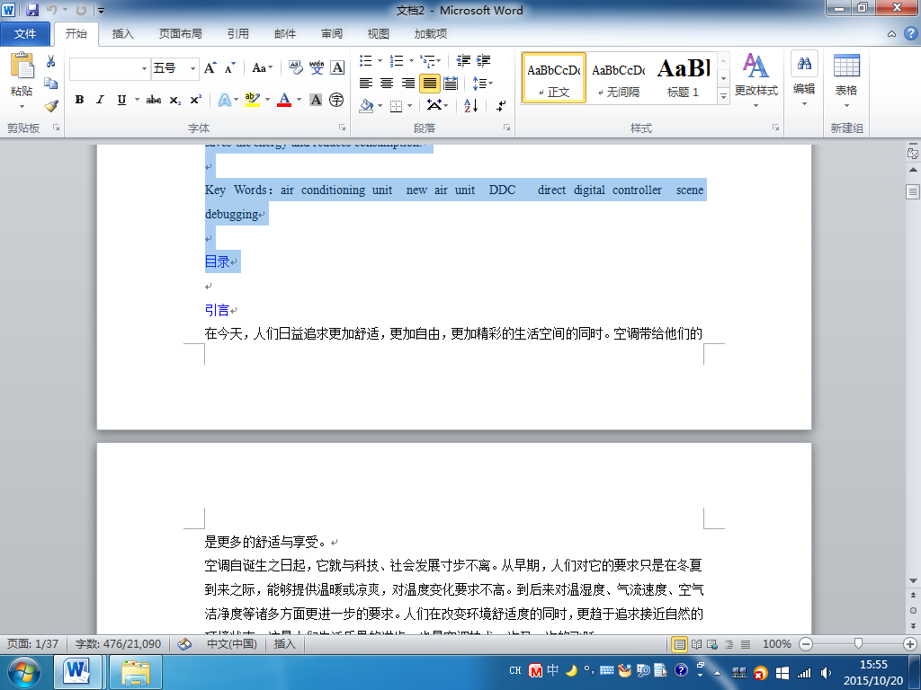Apply distributed alignment
This screenshot has width=921, height=690.
[451, 84]
